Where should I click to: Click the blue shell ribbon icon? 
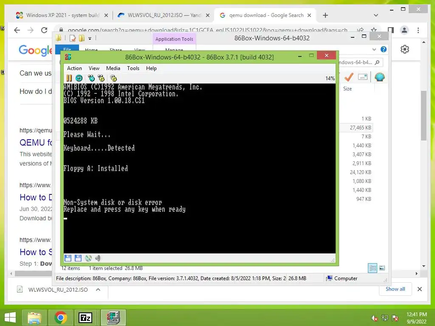tap(379, 77)
